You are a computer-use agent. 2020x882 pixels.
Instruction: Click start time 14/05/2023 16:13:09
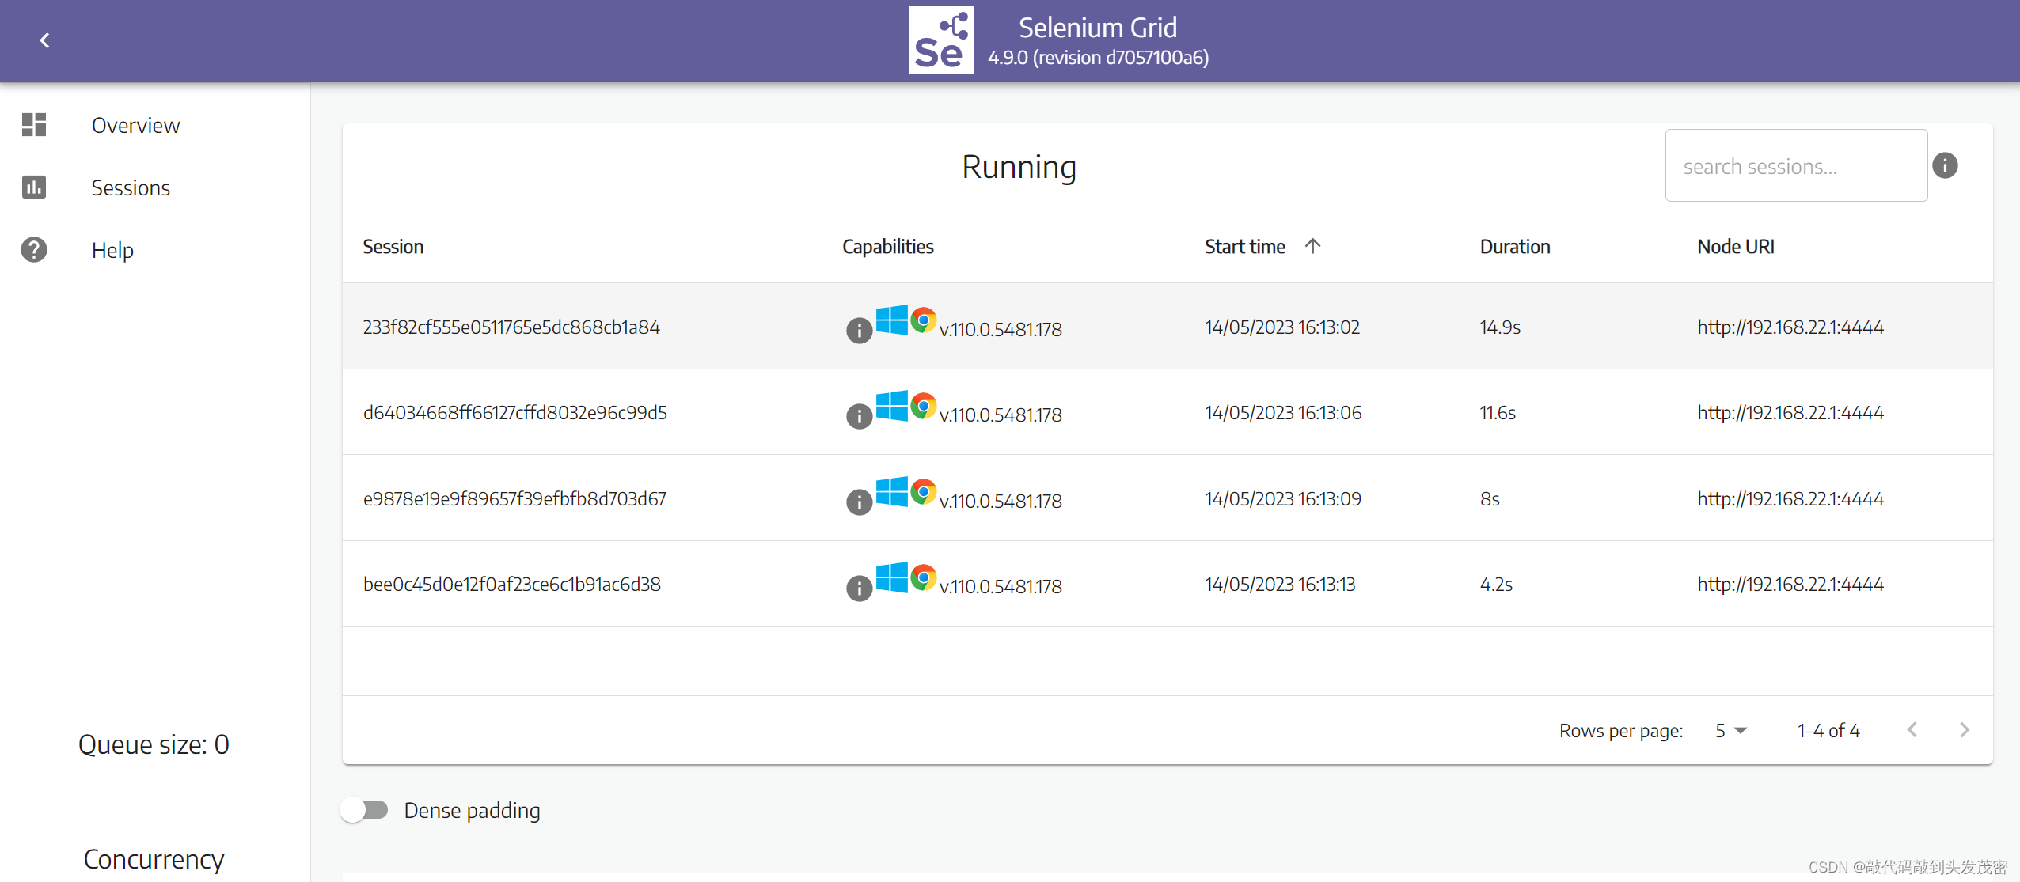(1283, 498)
